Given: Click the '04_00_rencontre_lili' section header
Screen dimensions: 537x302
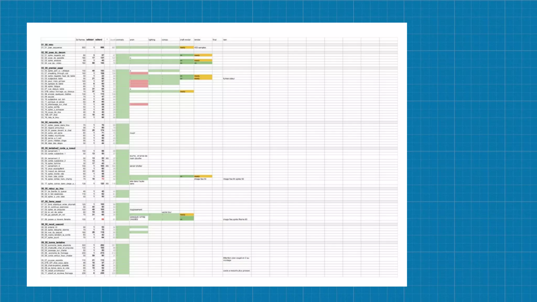Looking at the screenshot, I should pyautogui.click(x=51, y=122).
